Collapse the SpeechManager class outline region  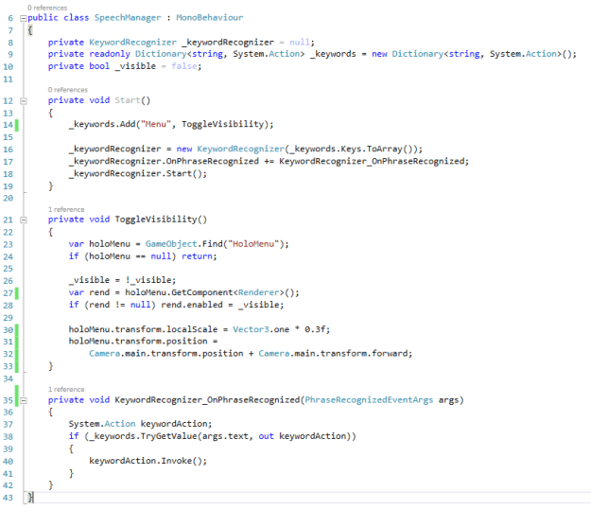(x=24, y=18)
